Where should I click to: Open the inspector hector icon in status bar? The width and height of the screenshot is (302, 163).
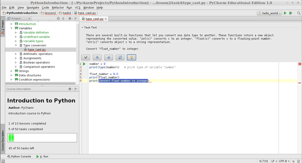tap(298, 161)
